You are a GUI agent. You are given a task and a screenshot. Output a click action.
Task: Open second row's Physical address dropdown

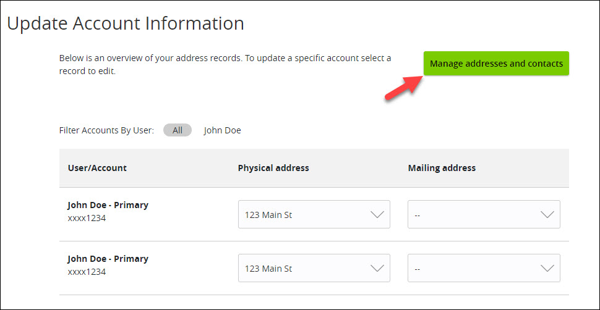click(x=314, y=268)
